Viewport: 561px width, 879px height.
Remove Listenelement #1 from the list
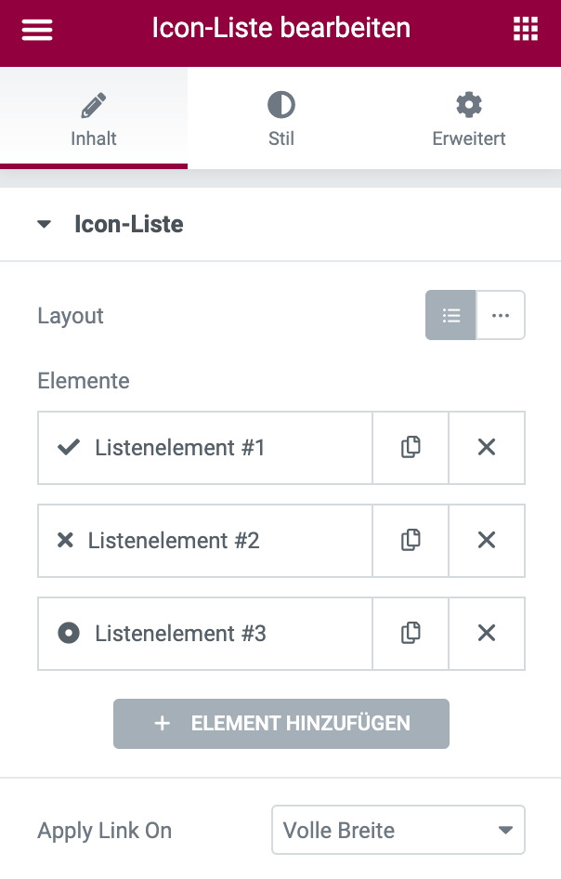point(487,448)
